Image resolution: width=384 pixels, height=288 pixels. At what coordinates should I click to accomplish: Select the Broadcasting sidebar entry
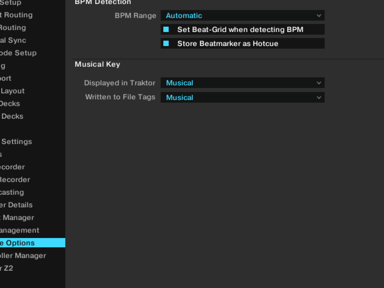click(x=12, y=192)
